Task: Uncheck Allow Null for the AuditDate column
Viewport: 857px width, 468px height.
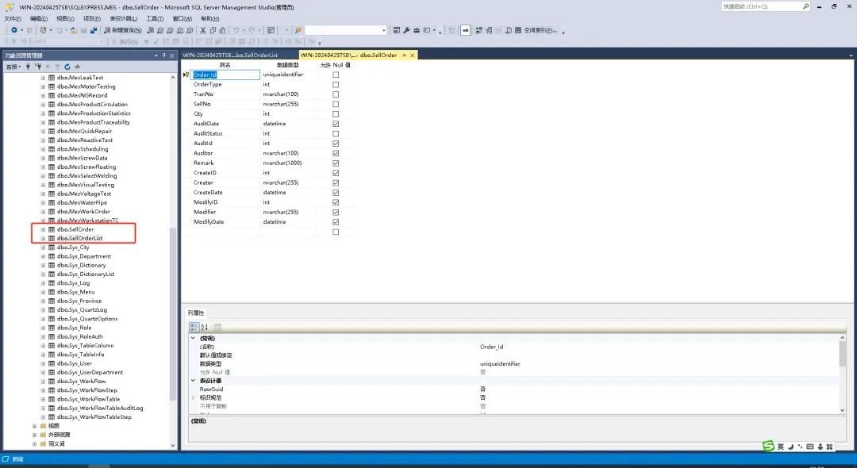Action: tap(336, 124)
